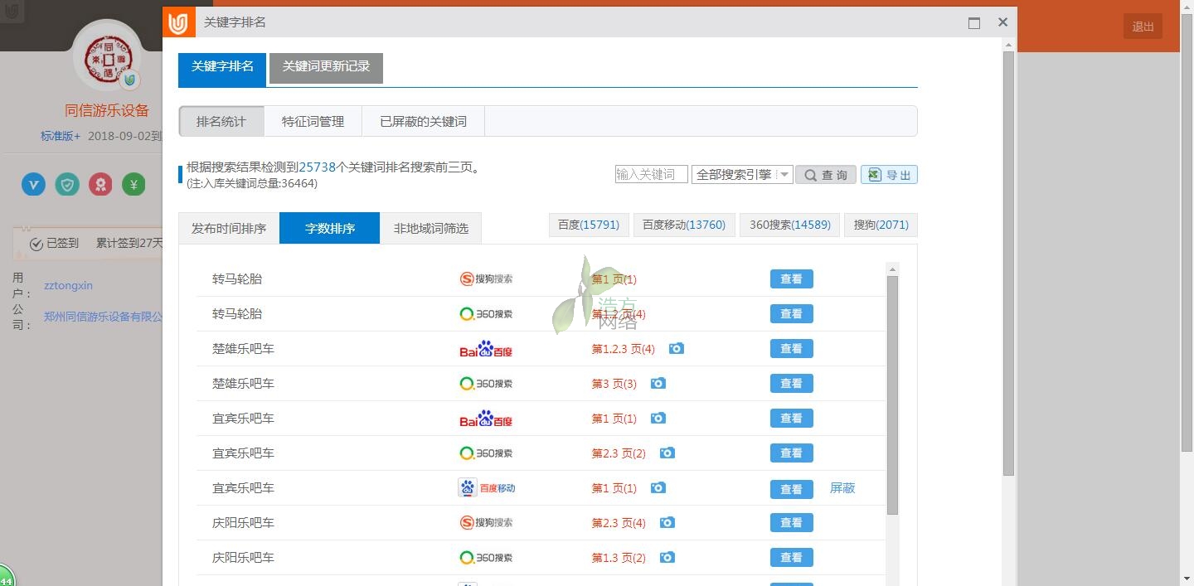1194x586 pixels.
Task: Click camera icon in 庆阳乐吧车 搜狗搜索 row
Action: click(667, 523)
